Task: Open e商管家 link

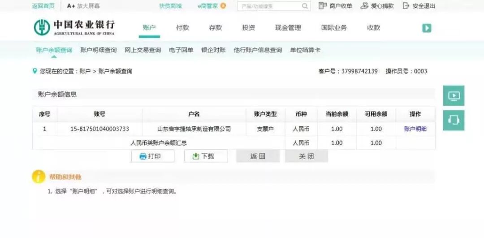Action: [208, 6]
